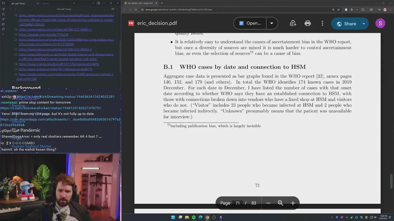The height and width of the screenshot is (221, 394).
Task: Open link 19 nature.com s41586-023-06043-2
Action: coord(55,29)
